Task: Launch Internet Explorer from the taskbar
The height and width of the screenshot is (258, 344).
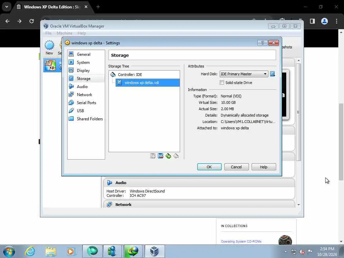Action: pyautogui.click(x=30, y=251)
